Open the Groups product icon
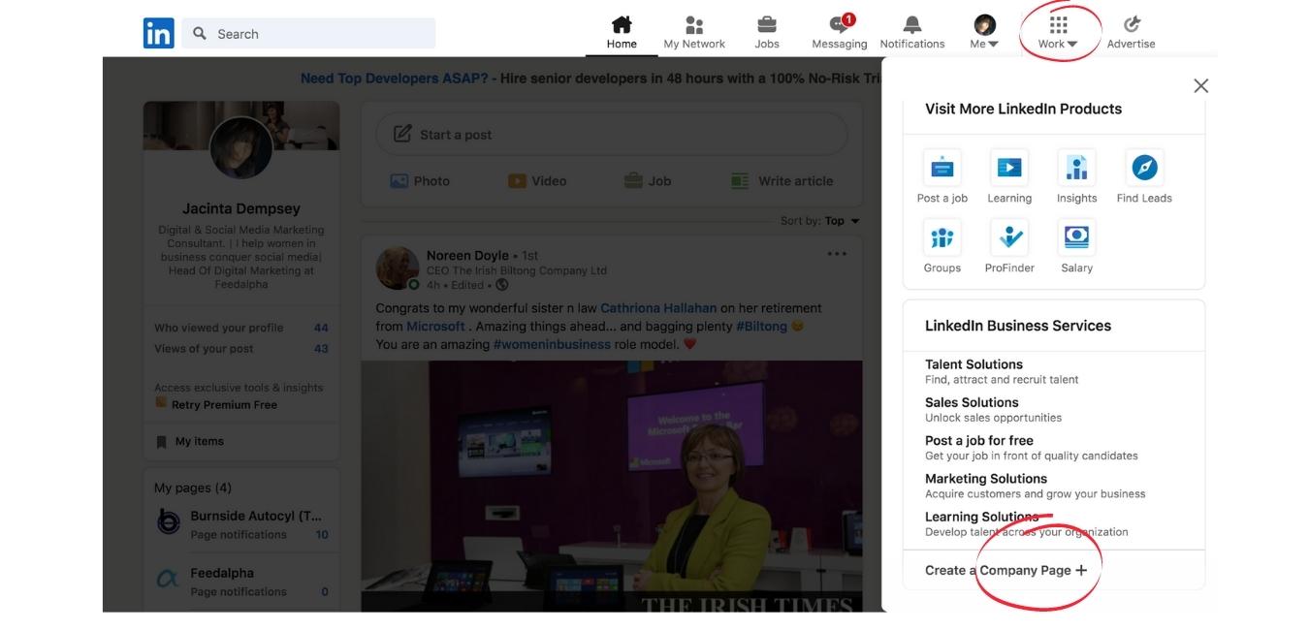Image resolution: width=1309 pixels, height=630 pixels. click(x=942, y=237)
